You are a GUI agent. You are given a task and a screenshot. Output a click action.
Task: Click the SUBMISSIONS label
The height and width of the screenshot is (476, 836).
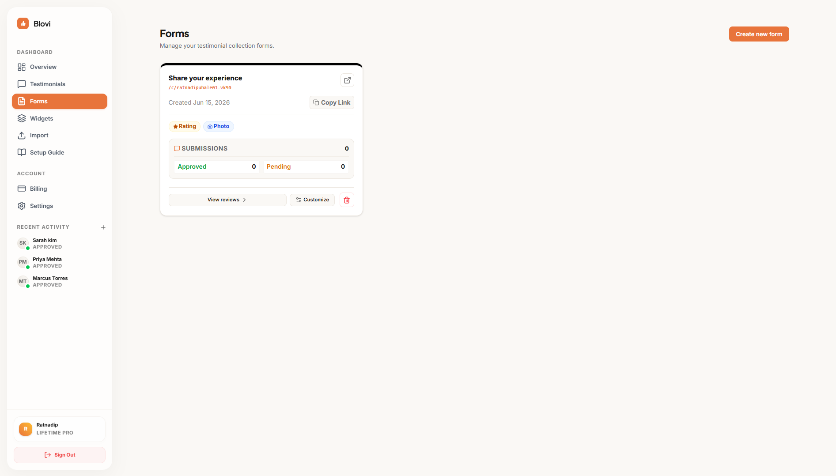pyautogui.click(x=204, y=148)
